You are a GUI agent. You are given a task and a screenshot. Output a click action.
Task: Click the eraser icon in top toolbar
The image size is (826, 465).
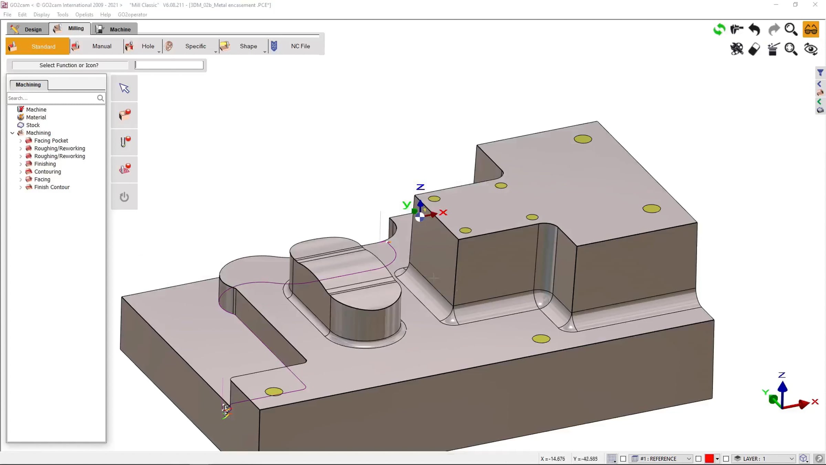click(754, 49)
